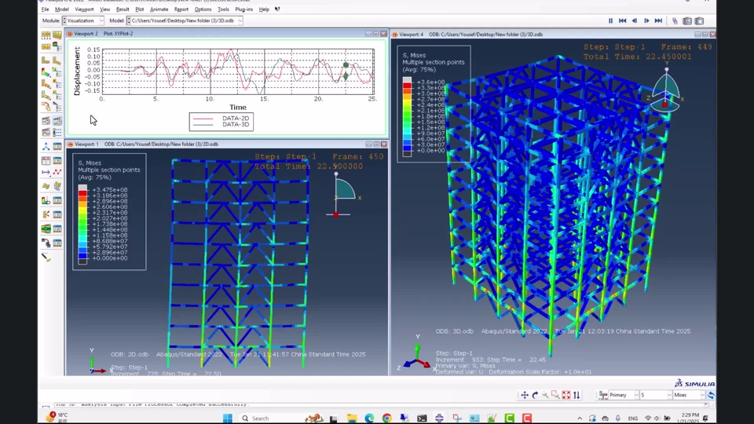Select the Pan View tool

[x=524, y=395]
